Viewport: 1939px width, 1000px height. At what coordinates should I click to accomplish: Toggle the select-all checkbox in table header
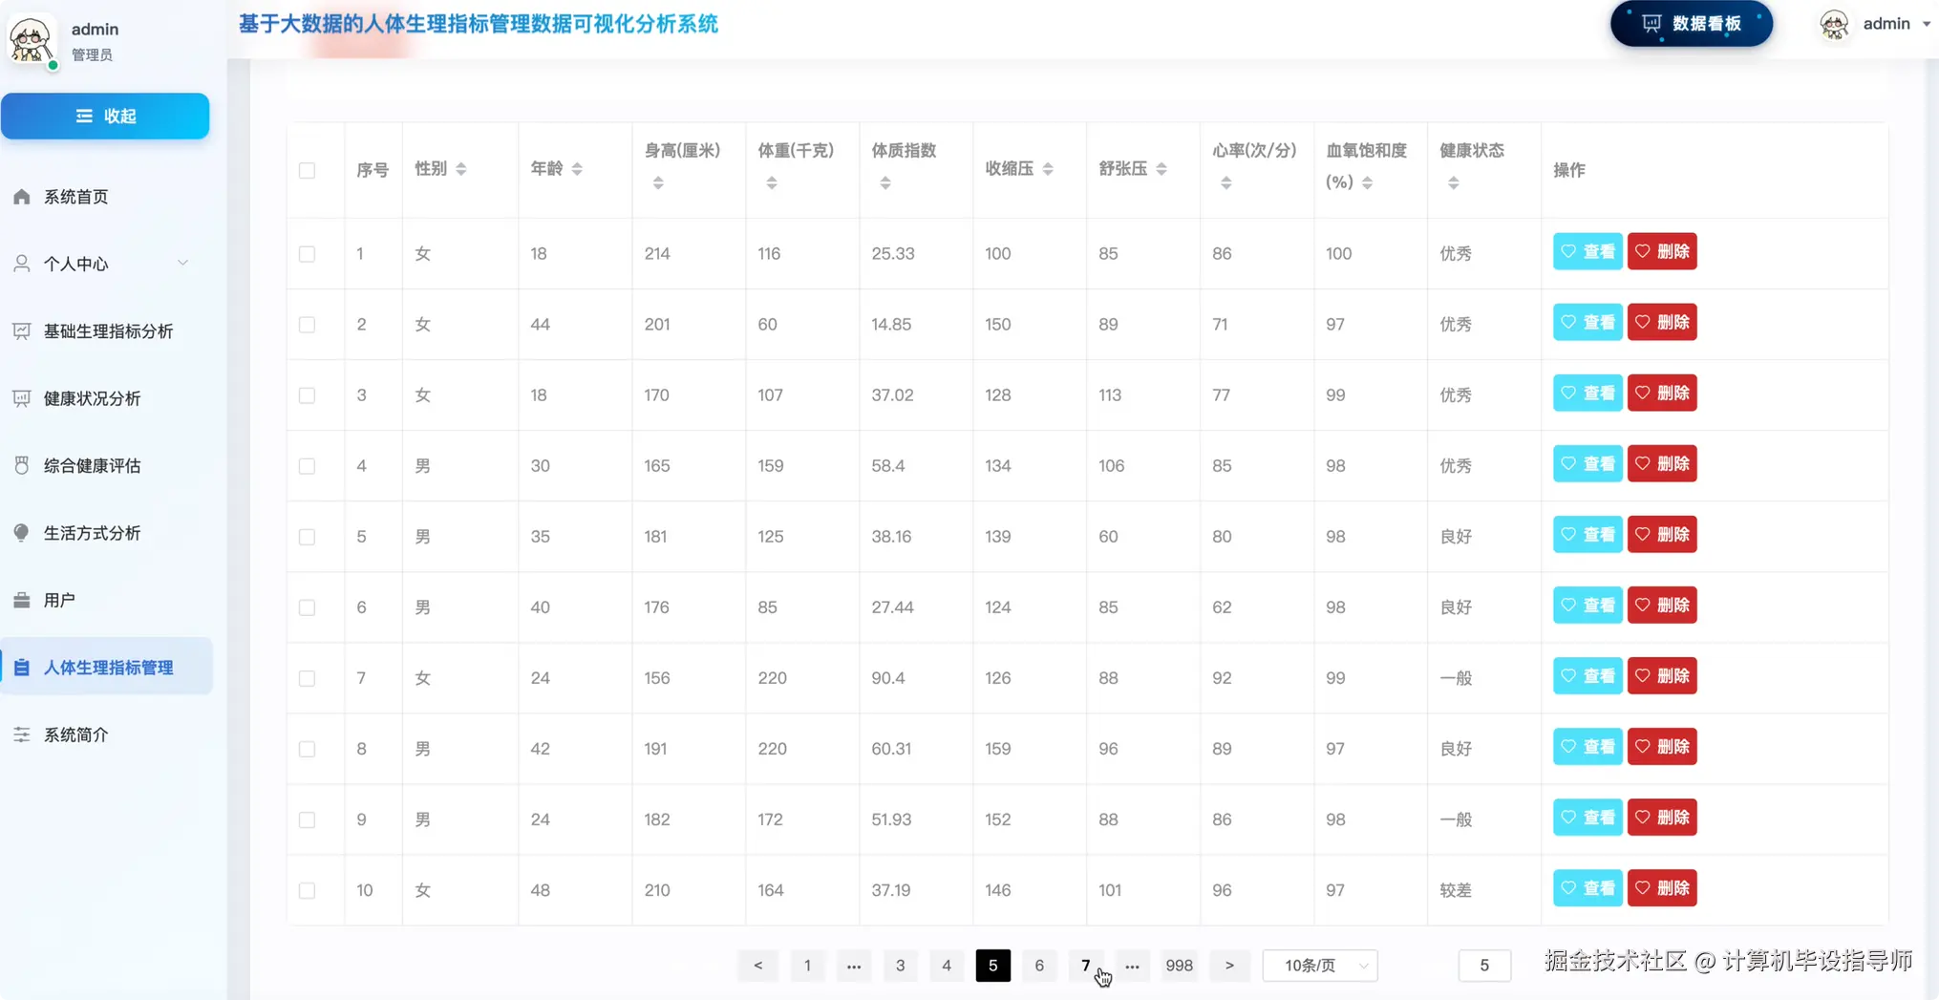pyautogui.click(x=307, y=170)
